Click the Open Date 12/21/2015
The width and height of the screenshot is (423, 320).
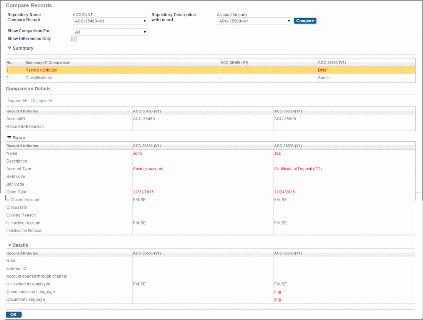coord(143,192)
